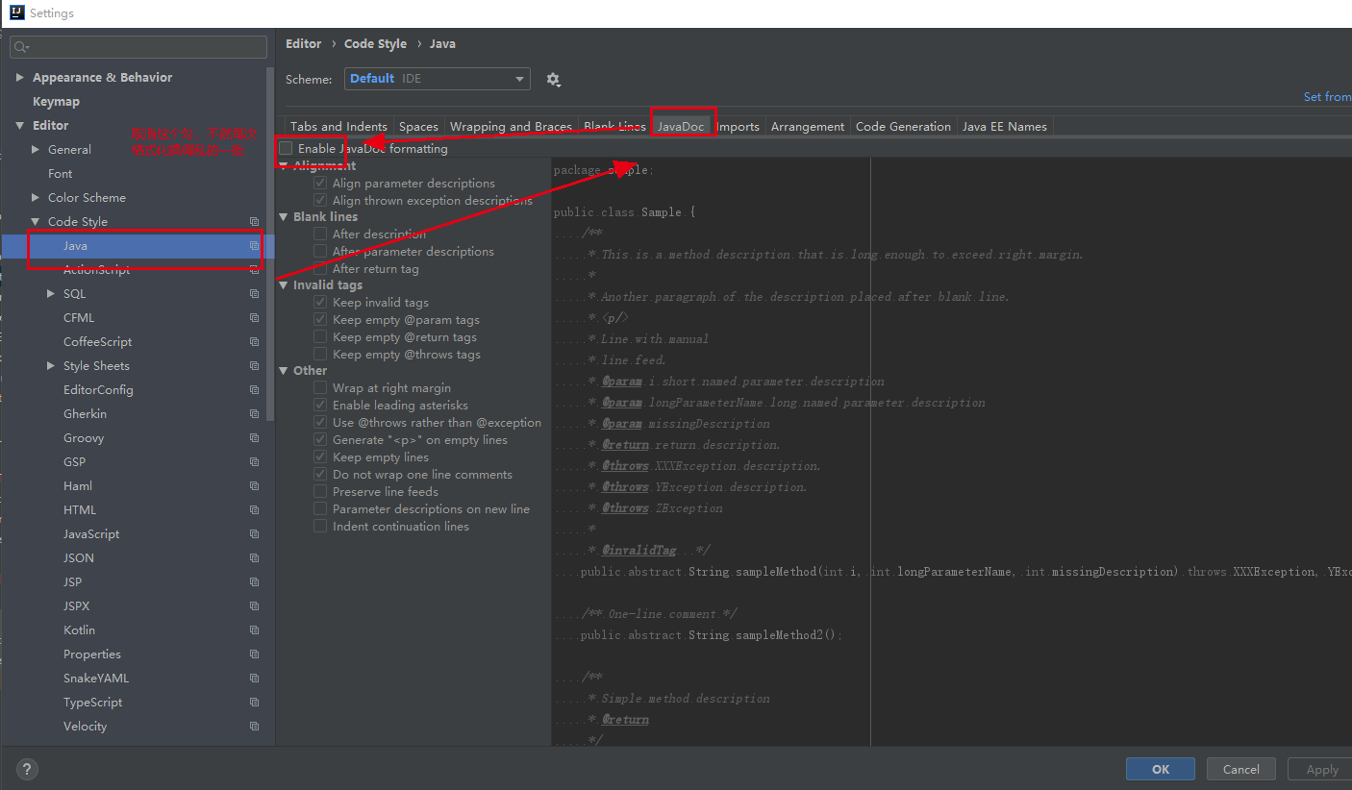Image resolution: width=1352 pixels, height=790 pixels.
Task: Expand the Color Scheme node
Action: [36, 198]
